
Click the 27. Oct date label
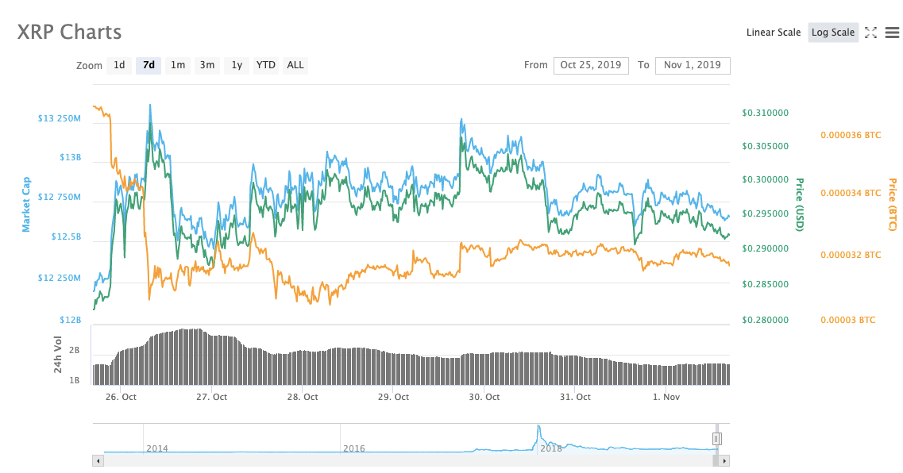[x=212, y=397]
